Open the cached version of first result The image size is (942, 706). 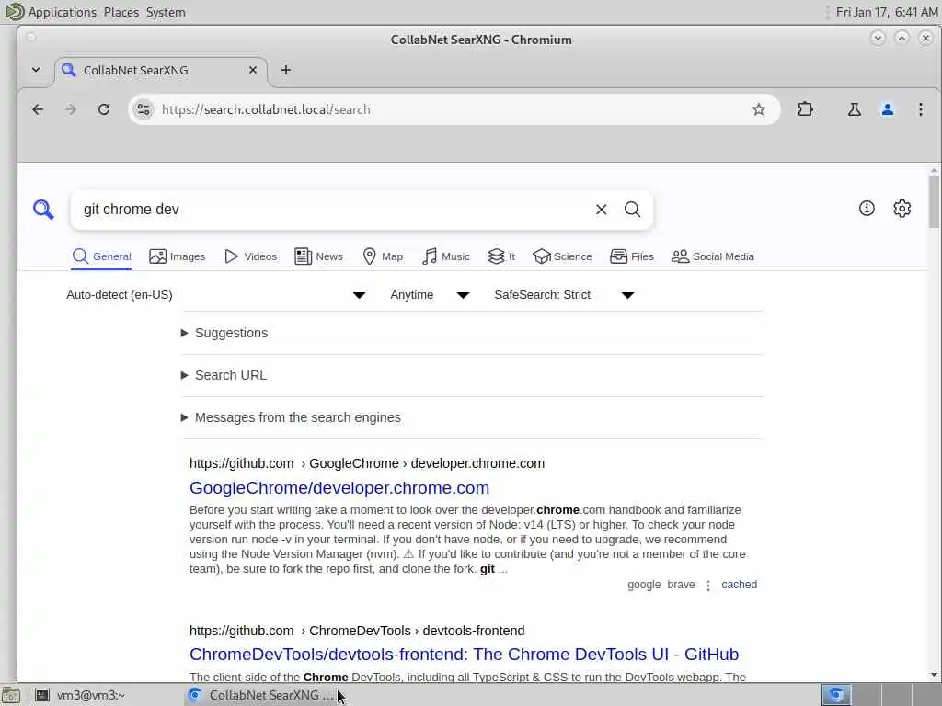coord(739,585)
